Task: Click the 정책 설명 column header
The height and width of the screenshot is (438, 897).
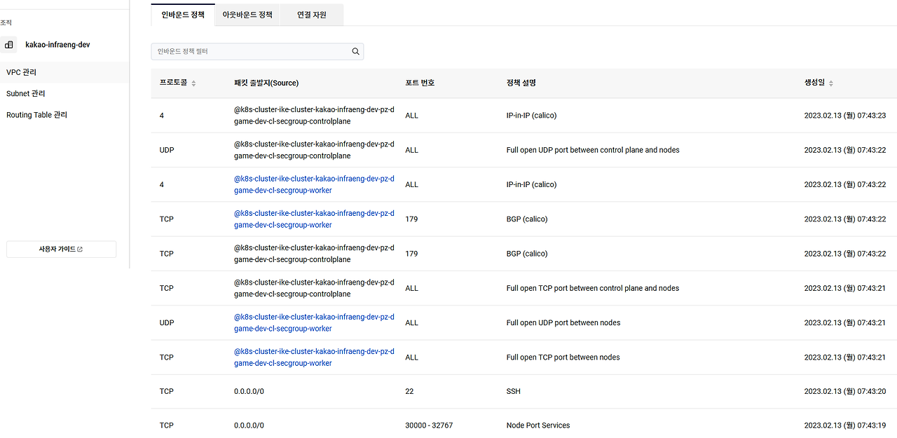Action: tap(521, 83)
